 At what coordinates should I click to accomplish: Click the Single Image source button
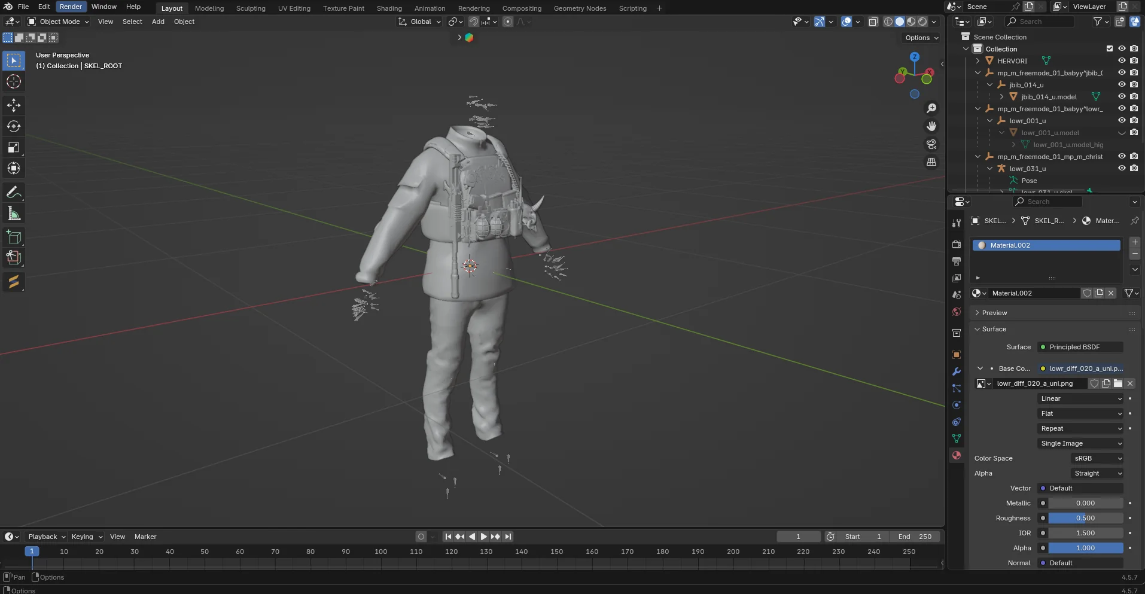pyautogui.click(x=1081, y=443)
